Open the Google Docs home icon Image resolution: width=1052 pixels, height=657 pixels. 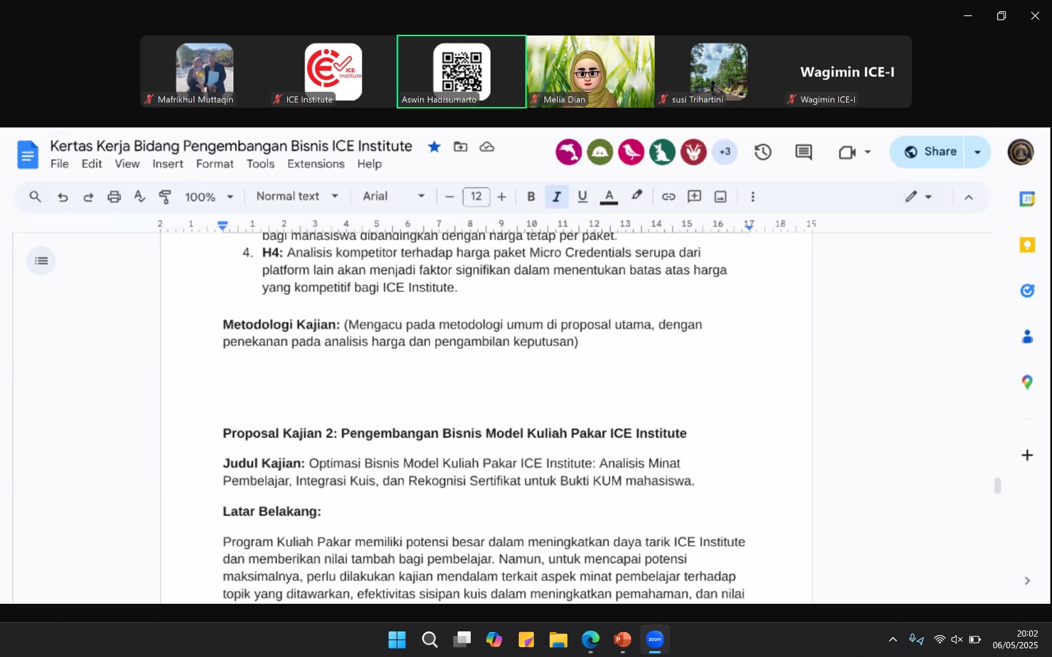[x=28, y=154]
